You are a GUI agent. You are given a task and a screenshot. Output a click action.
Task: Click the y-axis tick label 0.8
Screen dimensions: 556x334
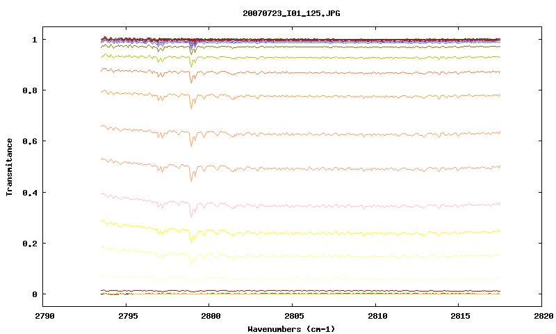[30, 90]
